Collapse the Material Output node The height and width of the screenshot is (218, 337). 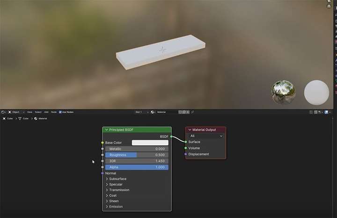tap(190, 130)
